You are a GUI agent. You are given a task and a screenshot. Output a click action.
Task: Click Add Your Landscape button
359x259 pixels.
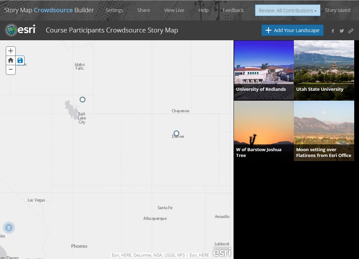[293, 30]
